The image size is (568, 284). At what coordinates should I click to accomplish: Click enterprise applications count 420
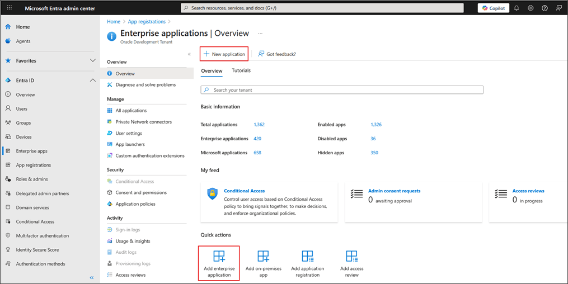[257, 139]
